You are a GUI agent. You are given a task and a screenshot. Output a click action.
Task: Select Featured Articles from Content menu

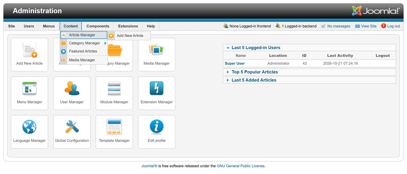point(84,51)
